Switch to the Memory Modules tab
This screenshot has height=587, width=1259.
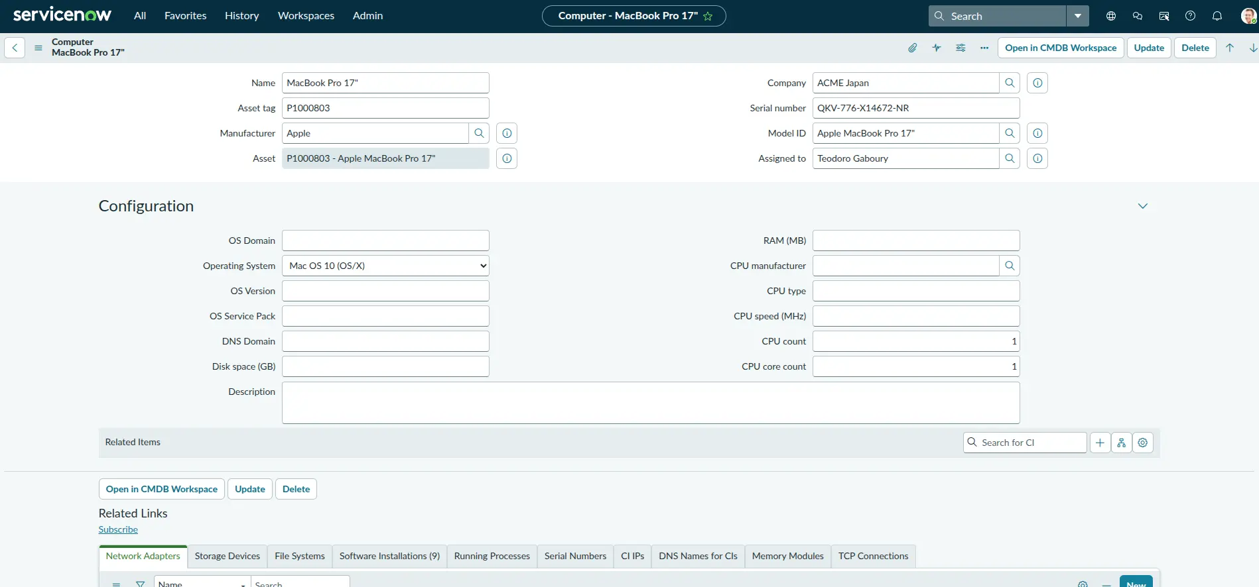[788, 557]
